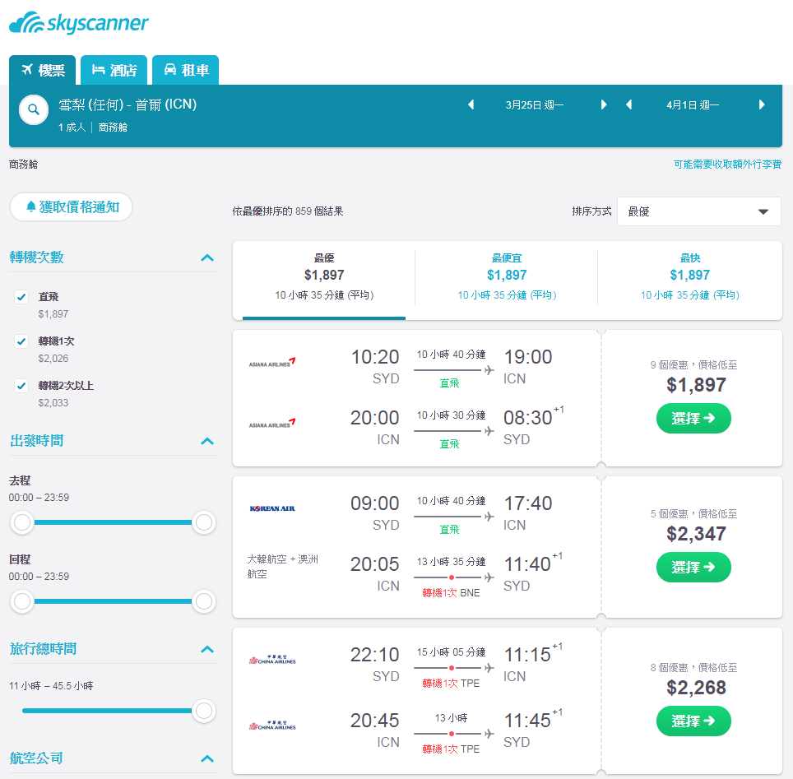Viewport: 793px width, 779px height.
Task: Click the 雪梨 (任何) - 首爾 (ICN) route text
Action: pos(128,104)
